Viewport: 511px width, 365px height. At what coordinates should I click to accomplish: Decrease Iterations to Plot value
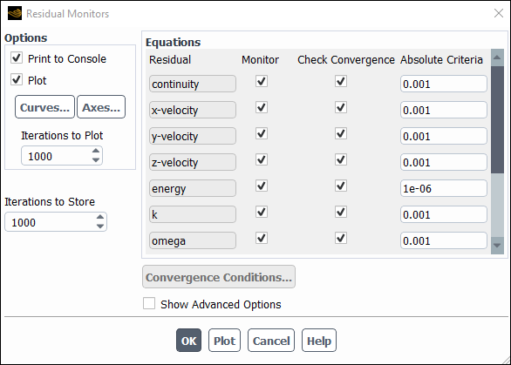click(x=96, y=160)
